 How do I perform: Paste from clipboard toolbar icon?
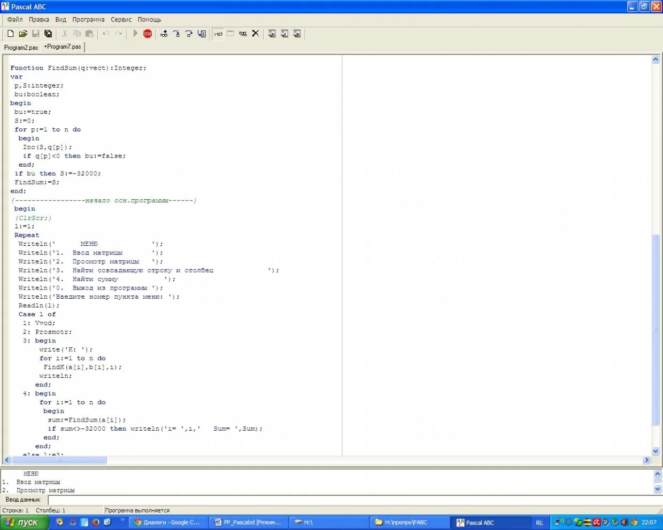[90, 34]
